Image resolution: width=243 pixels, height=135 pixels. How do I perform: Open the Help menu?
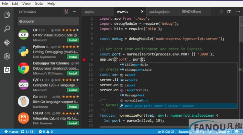[51, 4]
